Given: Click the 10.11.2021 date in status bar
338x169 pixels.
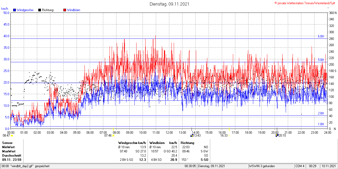Looking at the screenshot, I should coord(328,166).
